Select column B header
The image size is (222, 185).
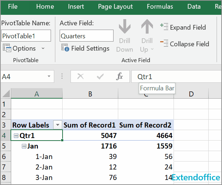coord(90,94)
